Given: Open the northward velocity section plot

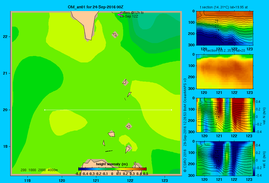Looking at the screenshot, I should pyautogui.click(x=225, y=115).
